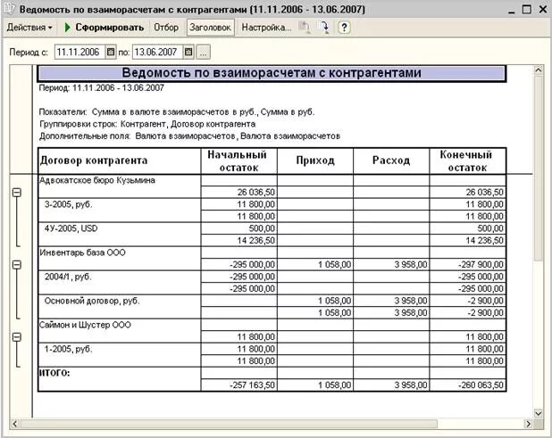Viewport: 552px width, 438px height.
Task: Click the Начальный остаток column header
Action: (239, 161)
